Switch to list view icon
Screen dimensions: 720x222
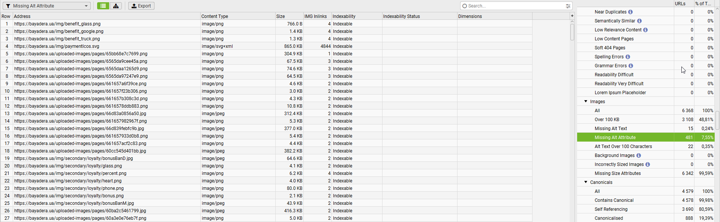coord(103,6)
